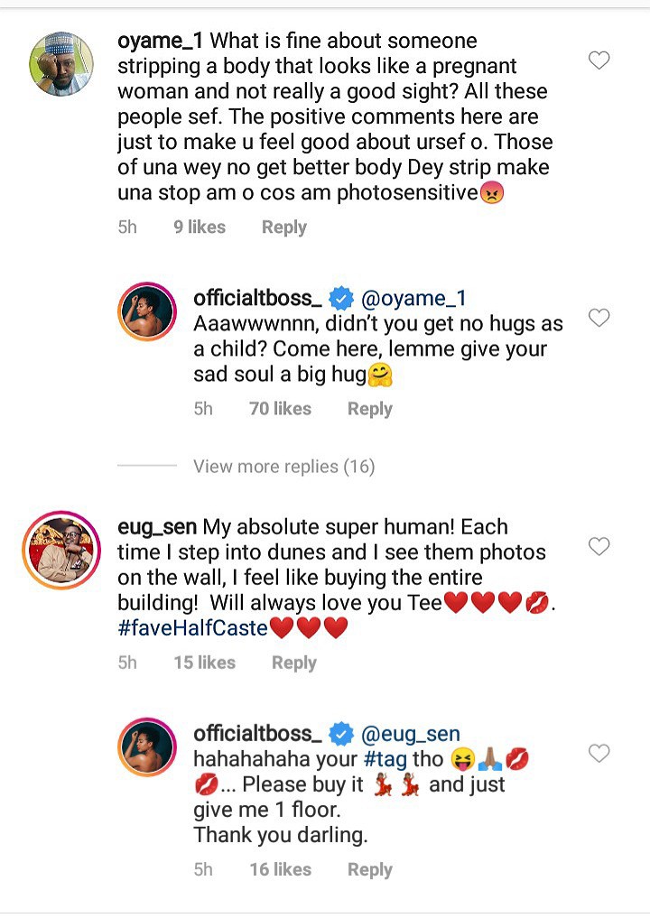Screen dimensions: 650x918
Task: Tap officialtboss_ avatar on the hug reply
Action: [147, 314]
